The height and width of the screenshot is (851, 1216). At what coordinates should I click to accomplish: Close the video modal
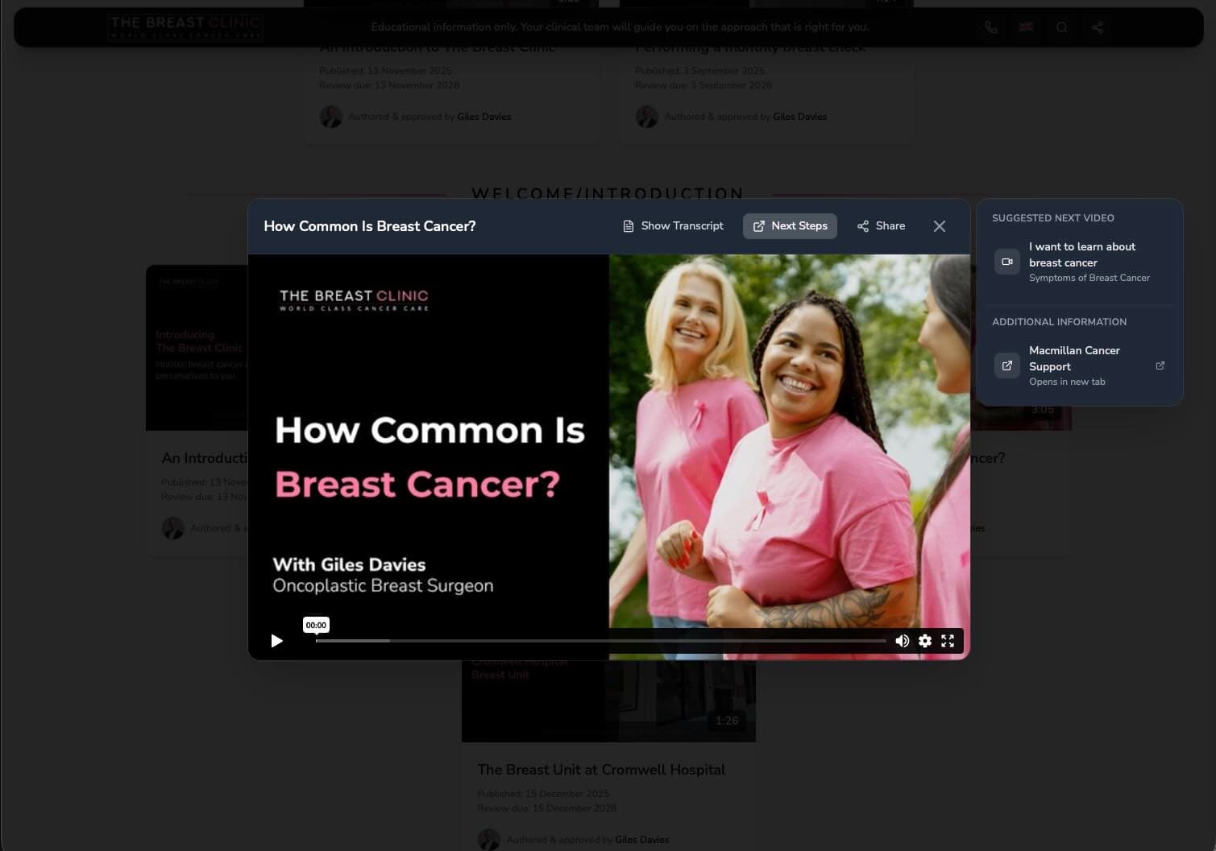[x=940, y=226]
